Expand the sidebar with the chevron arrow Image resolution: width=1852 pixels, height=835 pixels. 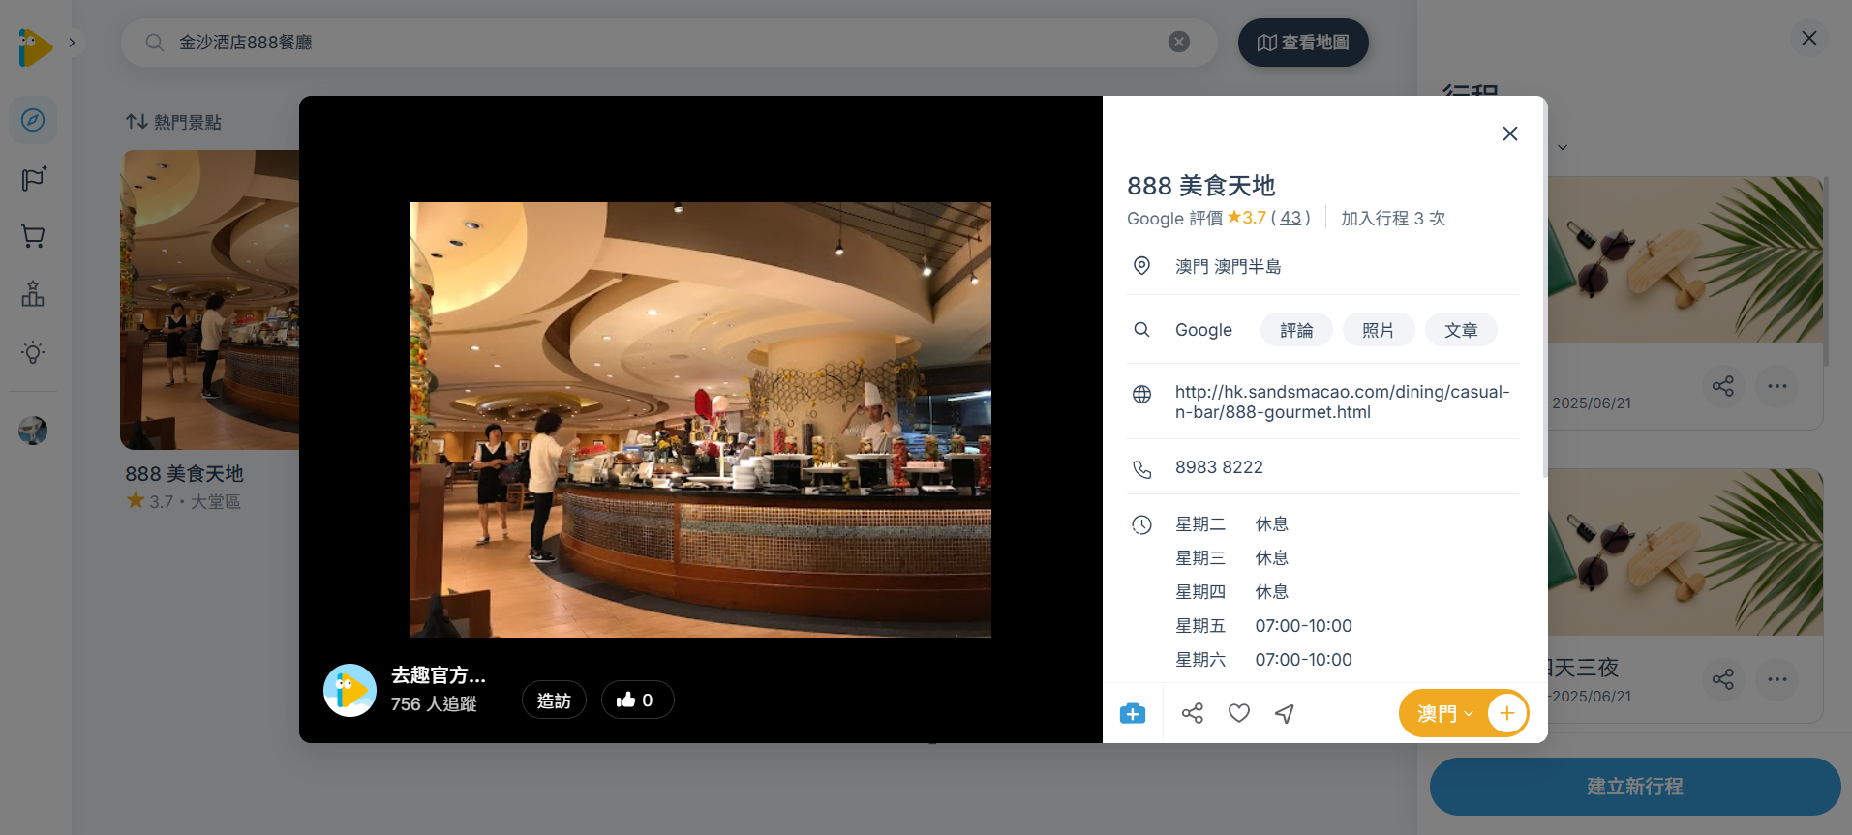[x=72, y=43]
